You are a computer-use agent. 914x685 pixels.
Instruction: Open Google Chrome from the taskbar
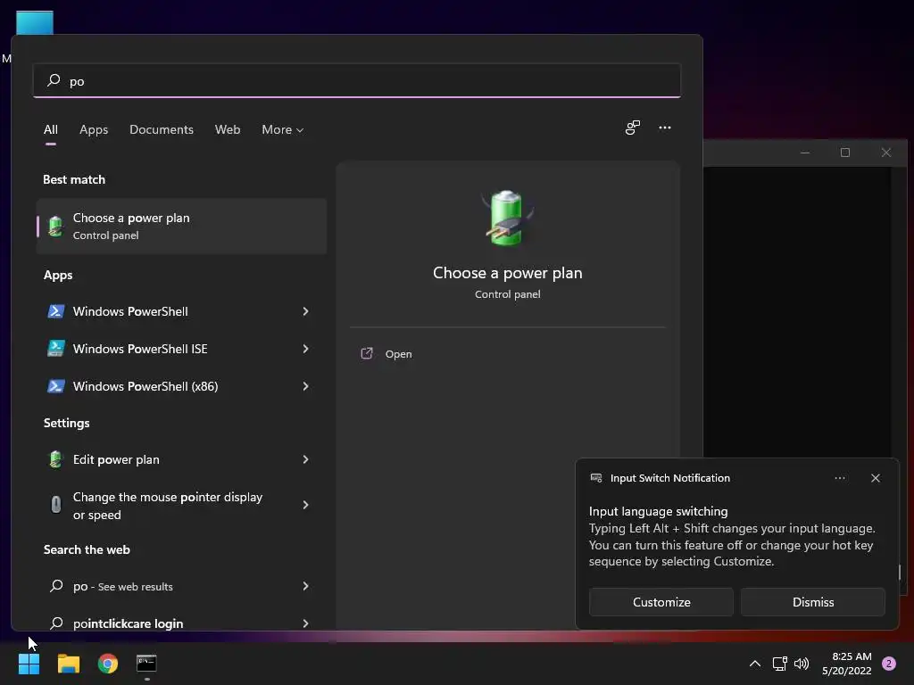pyautogui.click(x=108, y=664)
